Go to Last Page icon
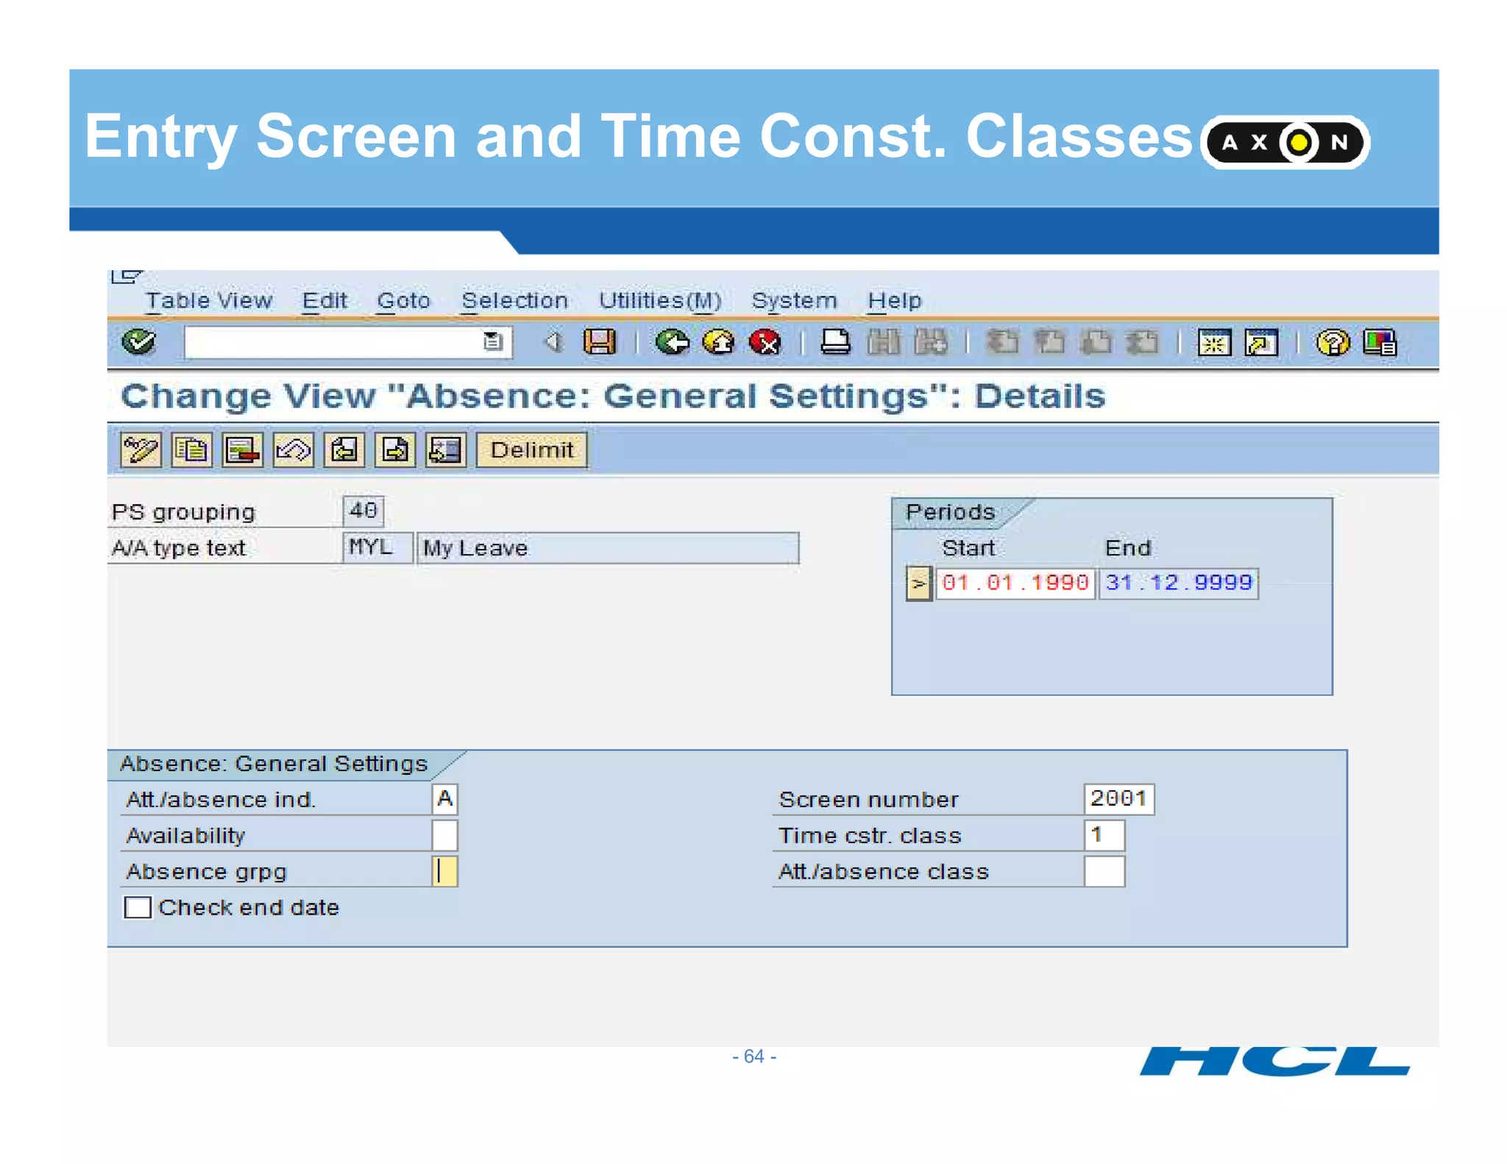Image resolution: width=1507 pixels, height=1164 pixels. [1143, 342]
